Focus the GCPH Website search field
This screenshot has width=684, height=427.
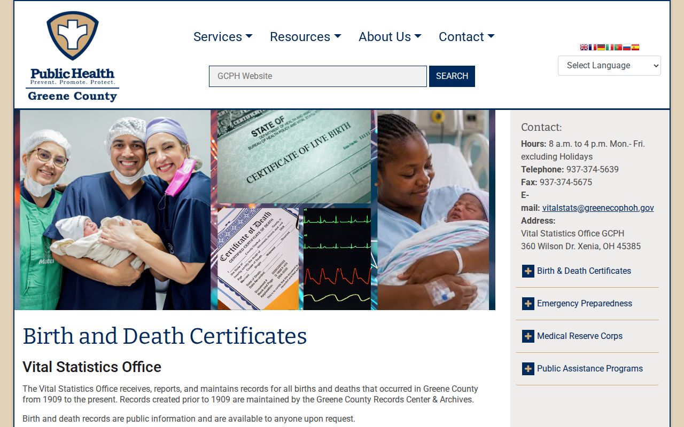[x=318, y=76]
